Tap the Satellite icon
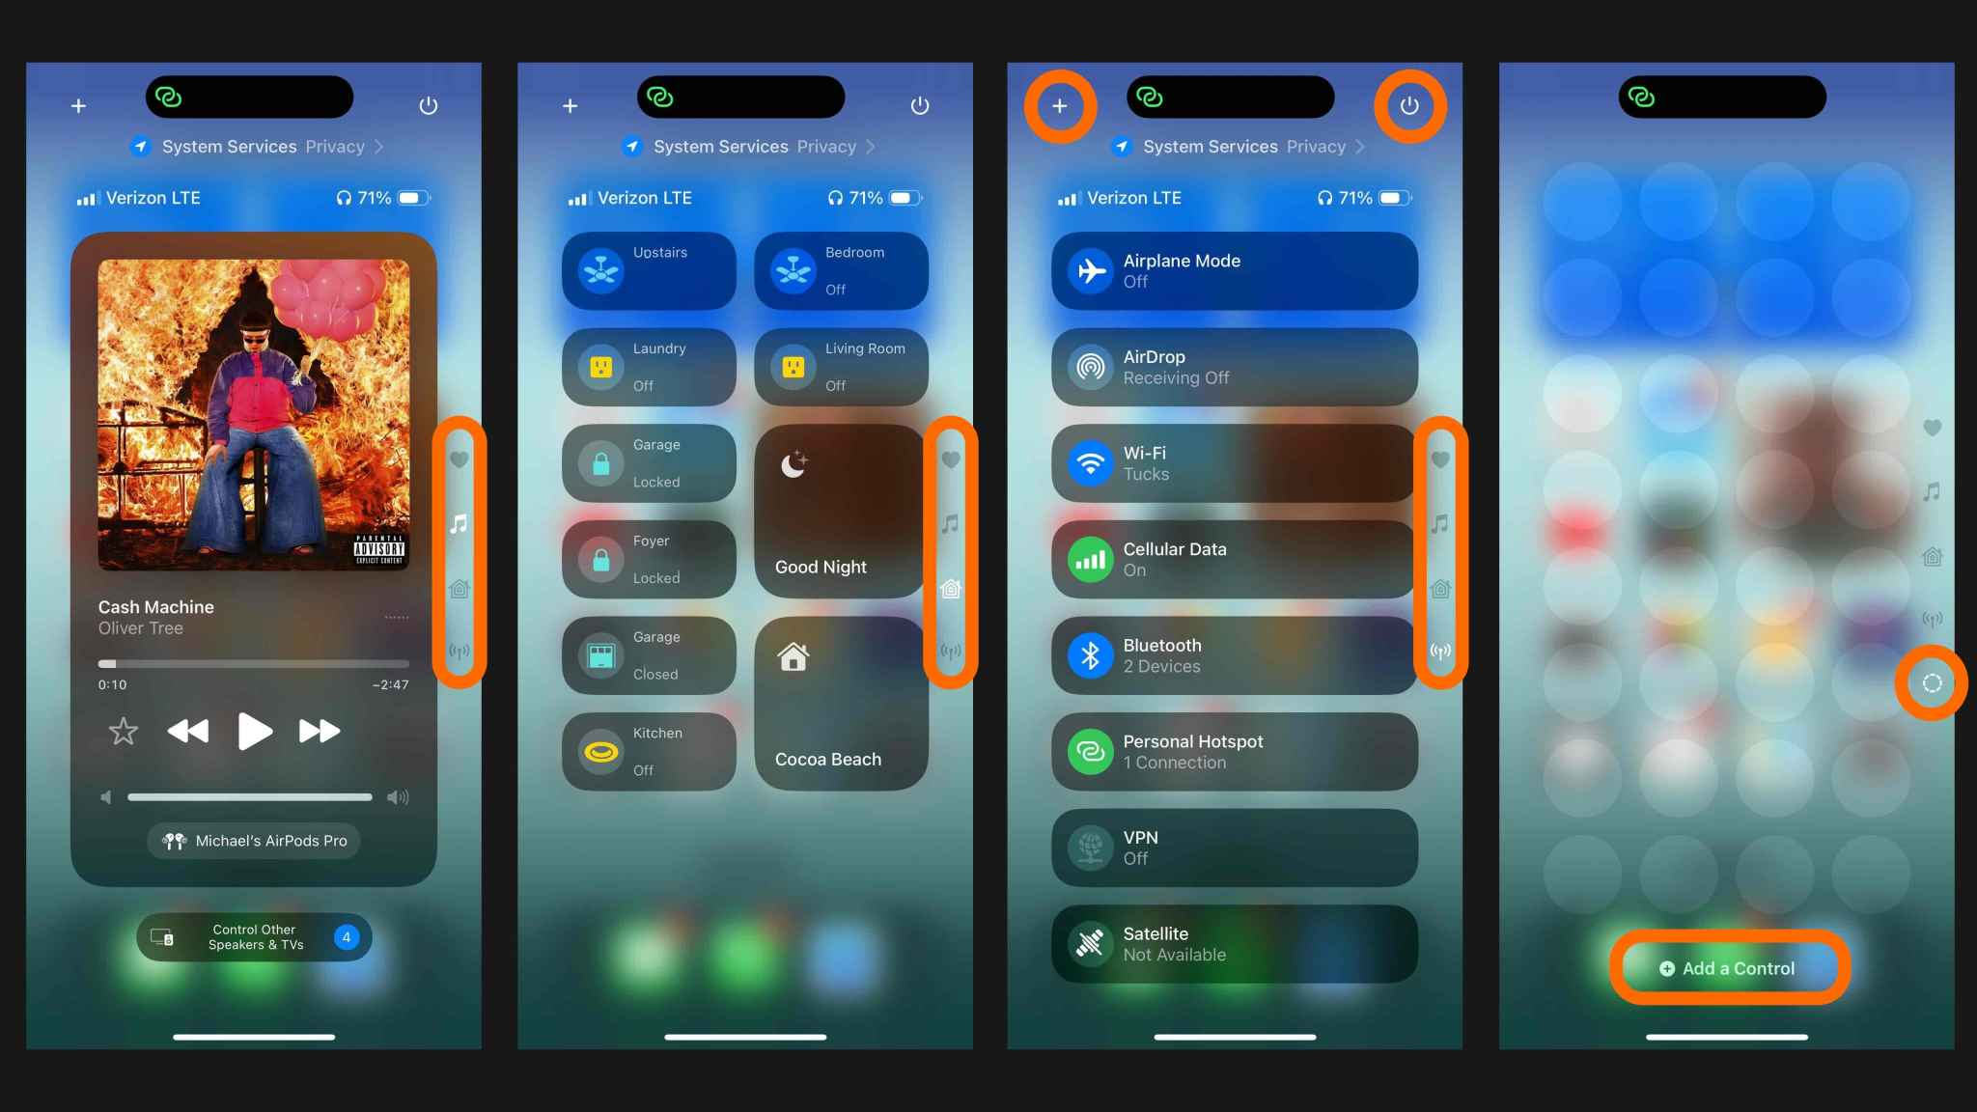Screen dimensions: 1977x1112 pyautogui.click(x=1089, y=944)
